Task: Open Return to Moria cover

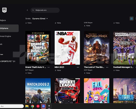Action: (97, 48)
